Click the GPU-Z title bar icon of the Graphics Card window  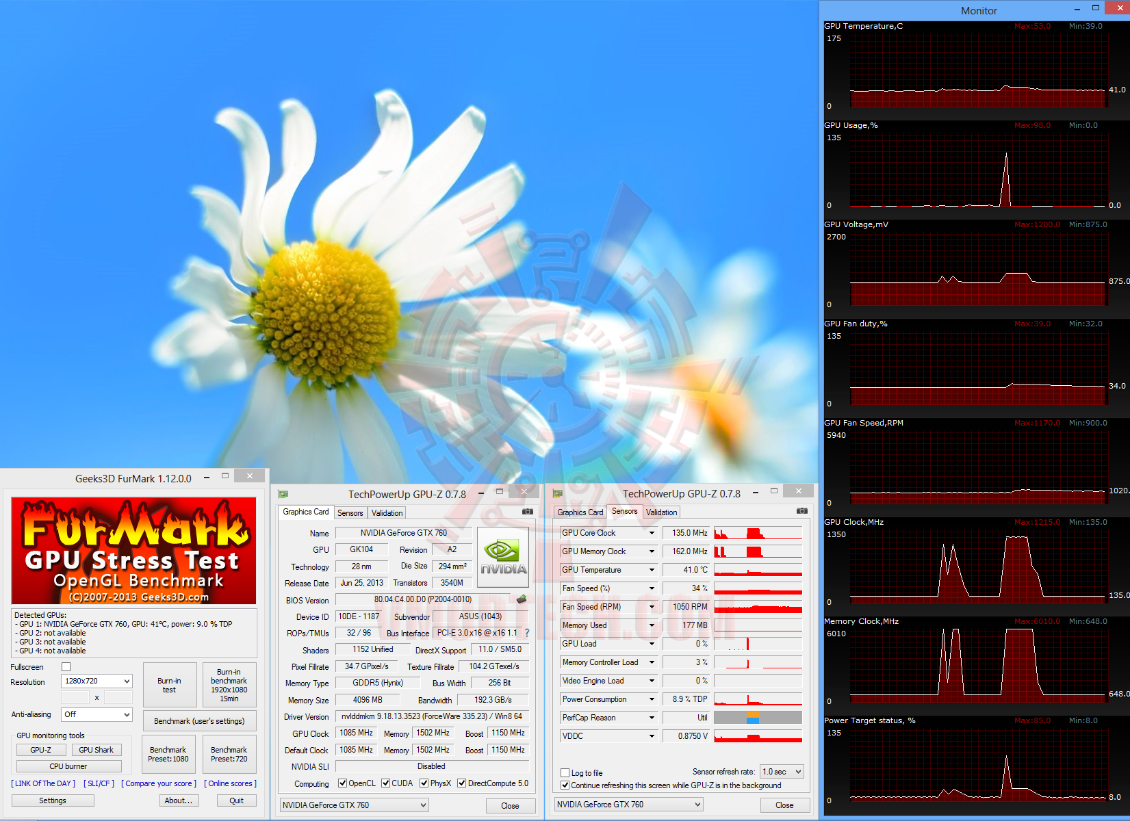(x=283, y=494)
